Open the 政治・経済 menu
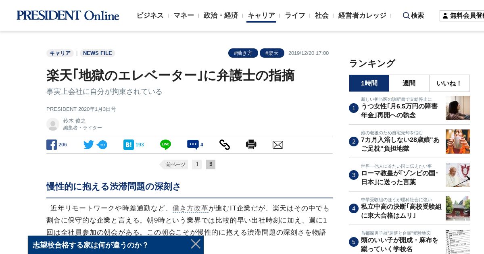The width and height of the screenshot is (484, 254). click(221, 16)
